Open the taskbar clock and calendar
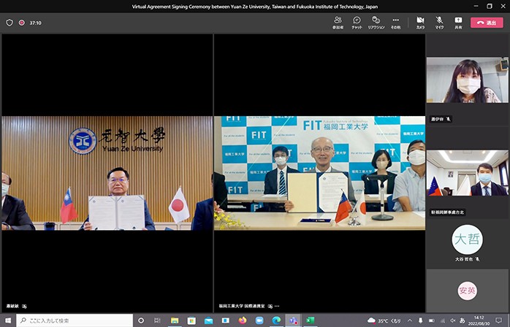 click(481, 320)
